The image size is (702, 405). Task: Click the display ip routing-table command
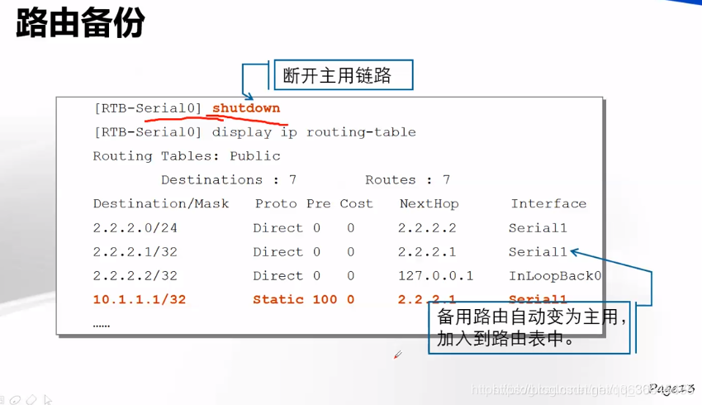pos(314,132)
